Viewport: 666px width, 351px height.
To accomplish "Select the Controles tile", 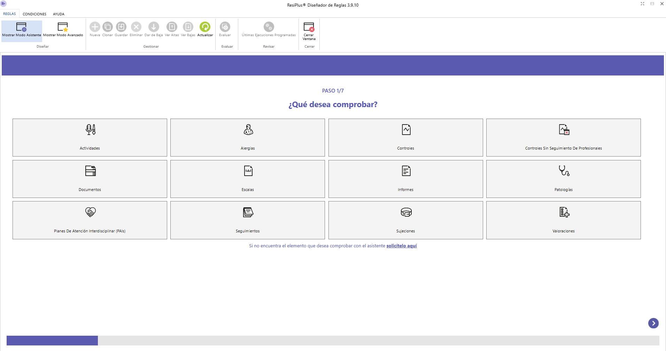I will (x=406, y=137).
